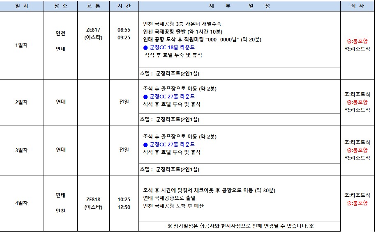Select the 2일차 day cell

tap(22, 102)
